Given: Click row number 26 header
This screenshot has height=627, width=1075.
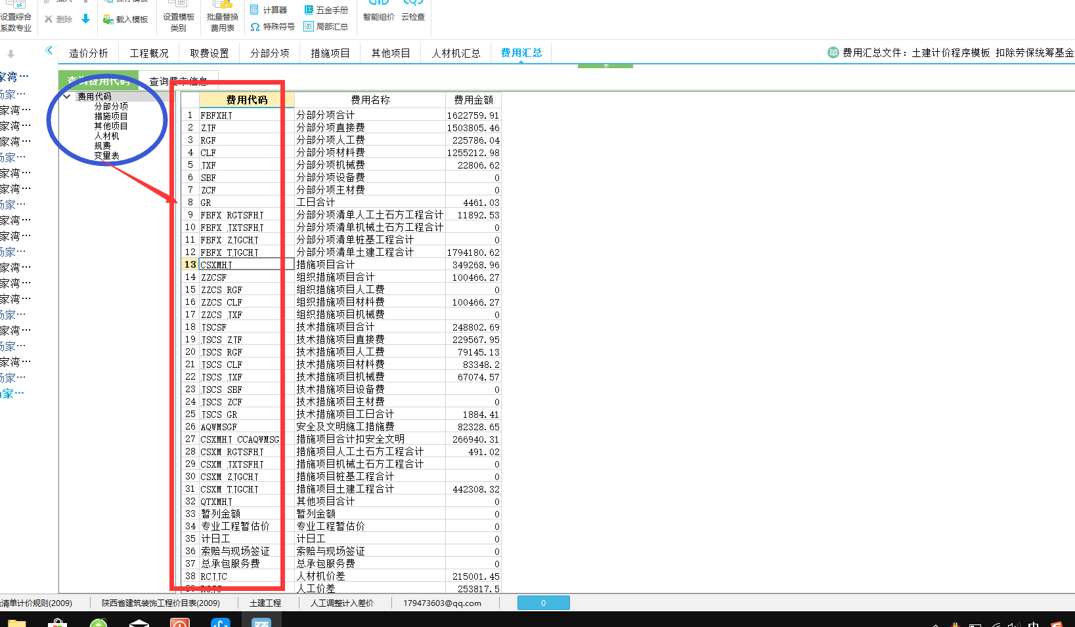Looking at the screenshot, I should pos(190,426).
